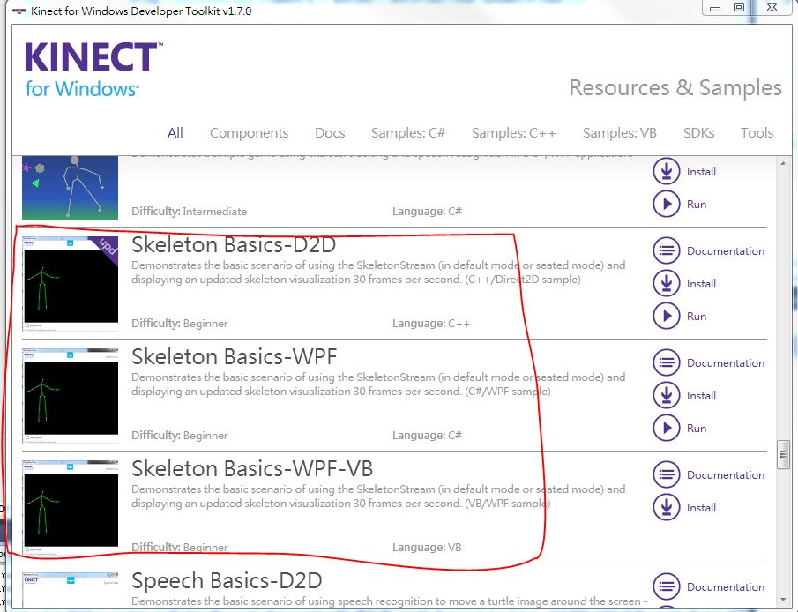Filter by Samples: C# tab

tap(408, 133)
